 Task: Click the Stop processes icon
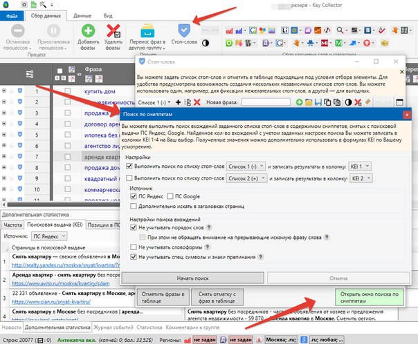click(x=17, y=30)
